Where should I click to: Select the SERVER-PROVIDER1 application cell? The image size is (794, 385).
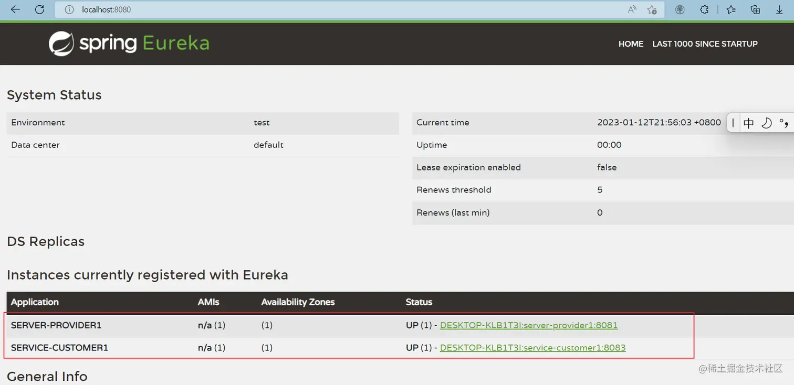pyautogui.click(x=56, y=325)
